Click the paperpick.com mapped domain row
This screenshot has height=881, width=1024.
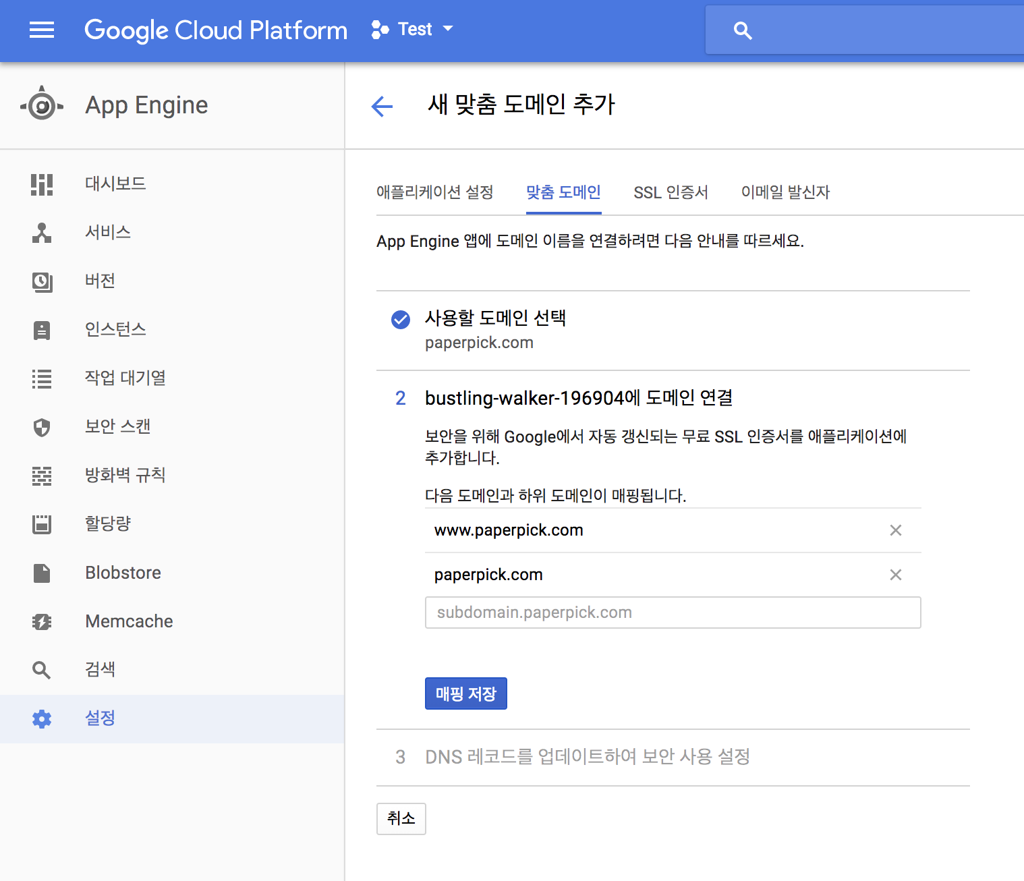[673, 575]
